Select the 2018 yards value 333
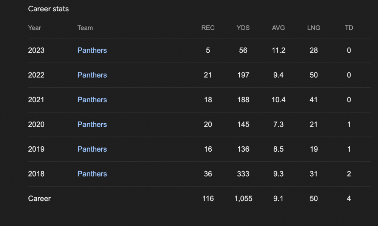This screenshot has width=378, height=226. [243, 174]
